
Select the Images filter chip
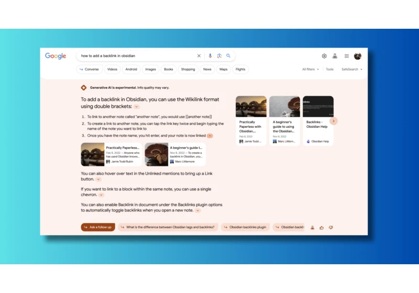[150, 70]
